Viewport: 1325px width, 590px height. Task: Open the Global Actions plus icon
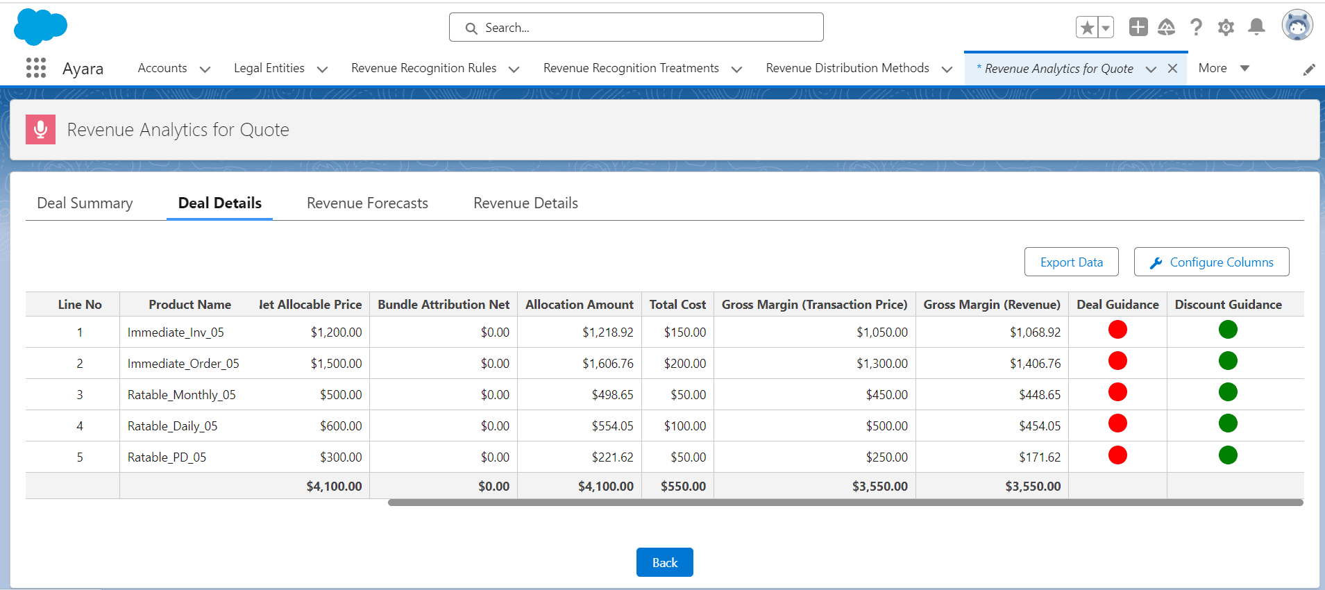[x=1138, y=27]
